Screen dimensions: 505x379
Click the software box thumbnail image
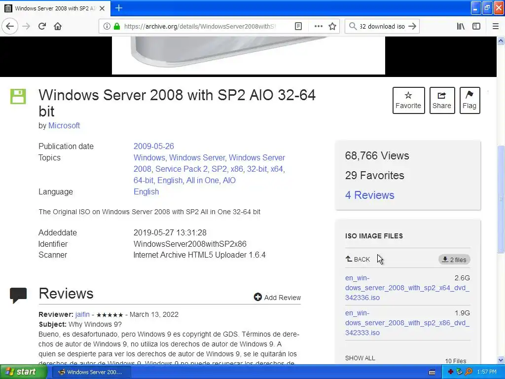click(249, 55)
